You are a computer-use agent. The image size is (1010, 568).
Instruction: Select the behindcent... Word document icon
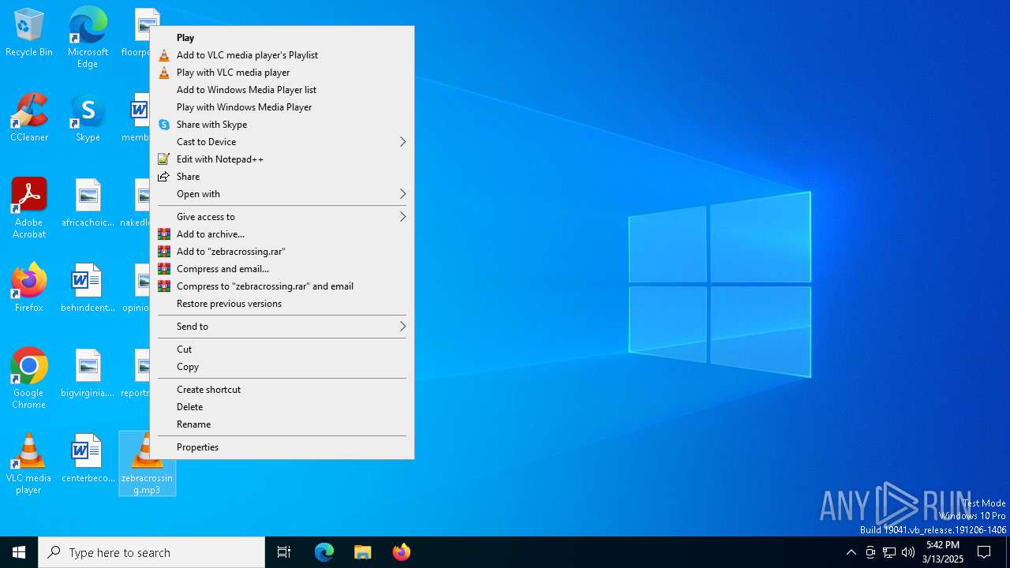click(x=88, y=288)
